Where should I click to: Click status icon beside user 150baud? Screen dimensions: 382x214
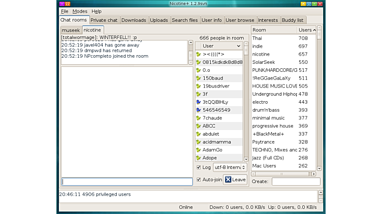[198, 78]
